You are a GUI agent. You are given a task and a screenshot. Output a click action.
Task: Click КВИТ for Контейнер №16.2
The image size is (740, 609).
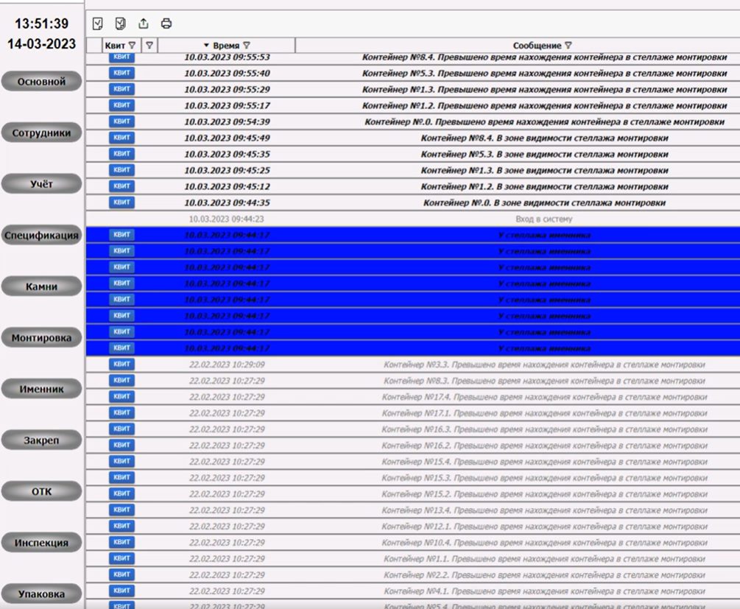pos(121,445)
